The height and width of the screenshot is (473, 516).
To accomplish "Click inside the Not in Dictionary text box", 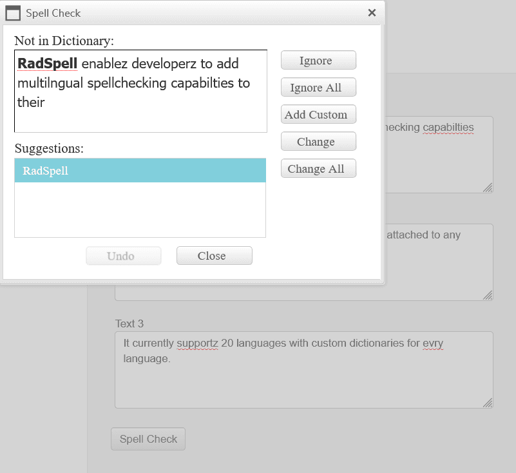I will point(140,91).
